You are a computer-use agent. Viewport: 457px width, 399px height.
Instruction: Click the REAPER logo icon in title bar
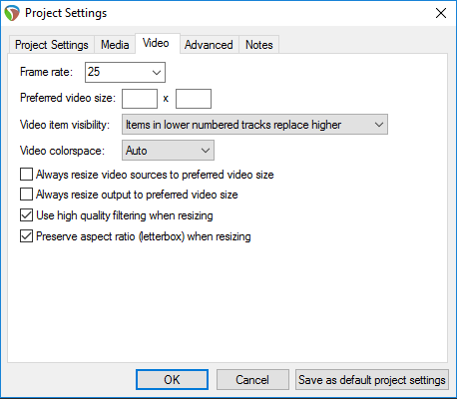(x=12, y=13)
